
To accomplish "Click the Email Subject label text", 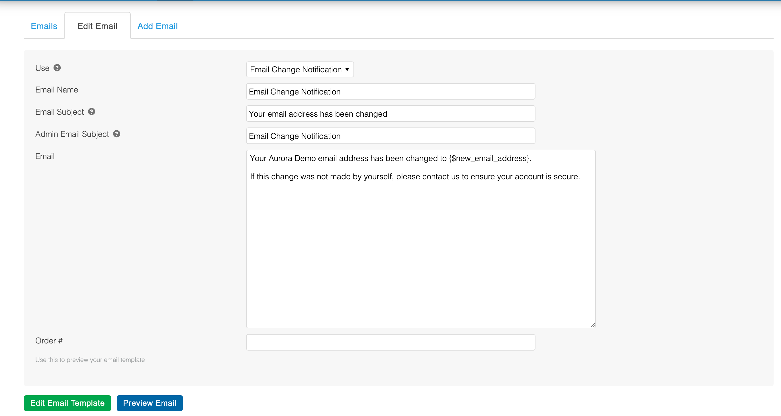I will (x=60, y=112).
